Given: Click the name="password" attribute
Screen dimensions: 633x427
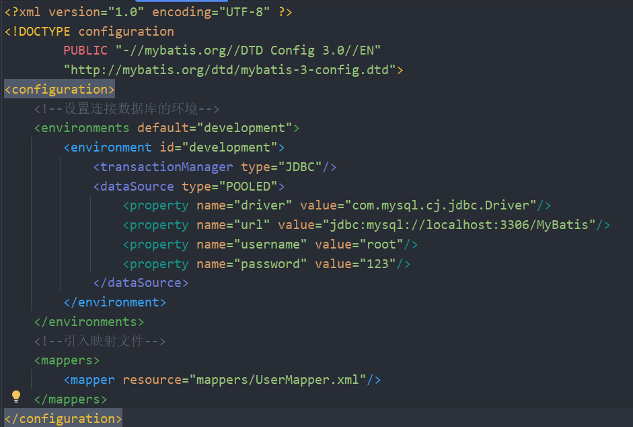Looking at the screenshot, I should tap(252, 263).
